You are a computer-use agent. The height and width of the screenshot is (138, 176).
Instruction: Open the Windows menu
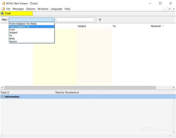tap(43, 9)
